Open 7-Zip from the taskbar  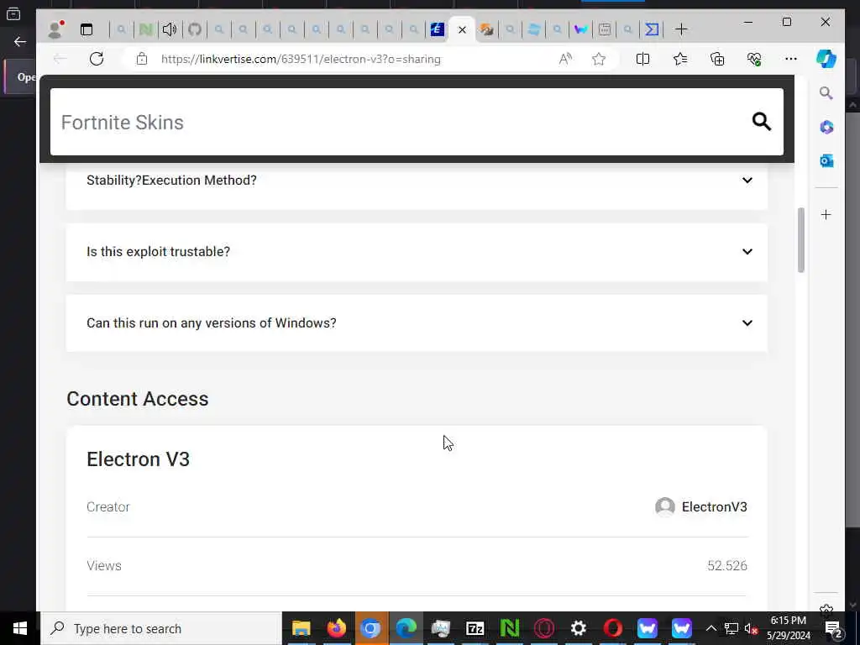(475, 628)
